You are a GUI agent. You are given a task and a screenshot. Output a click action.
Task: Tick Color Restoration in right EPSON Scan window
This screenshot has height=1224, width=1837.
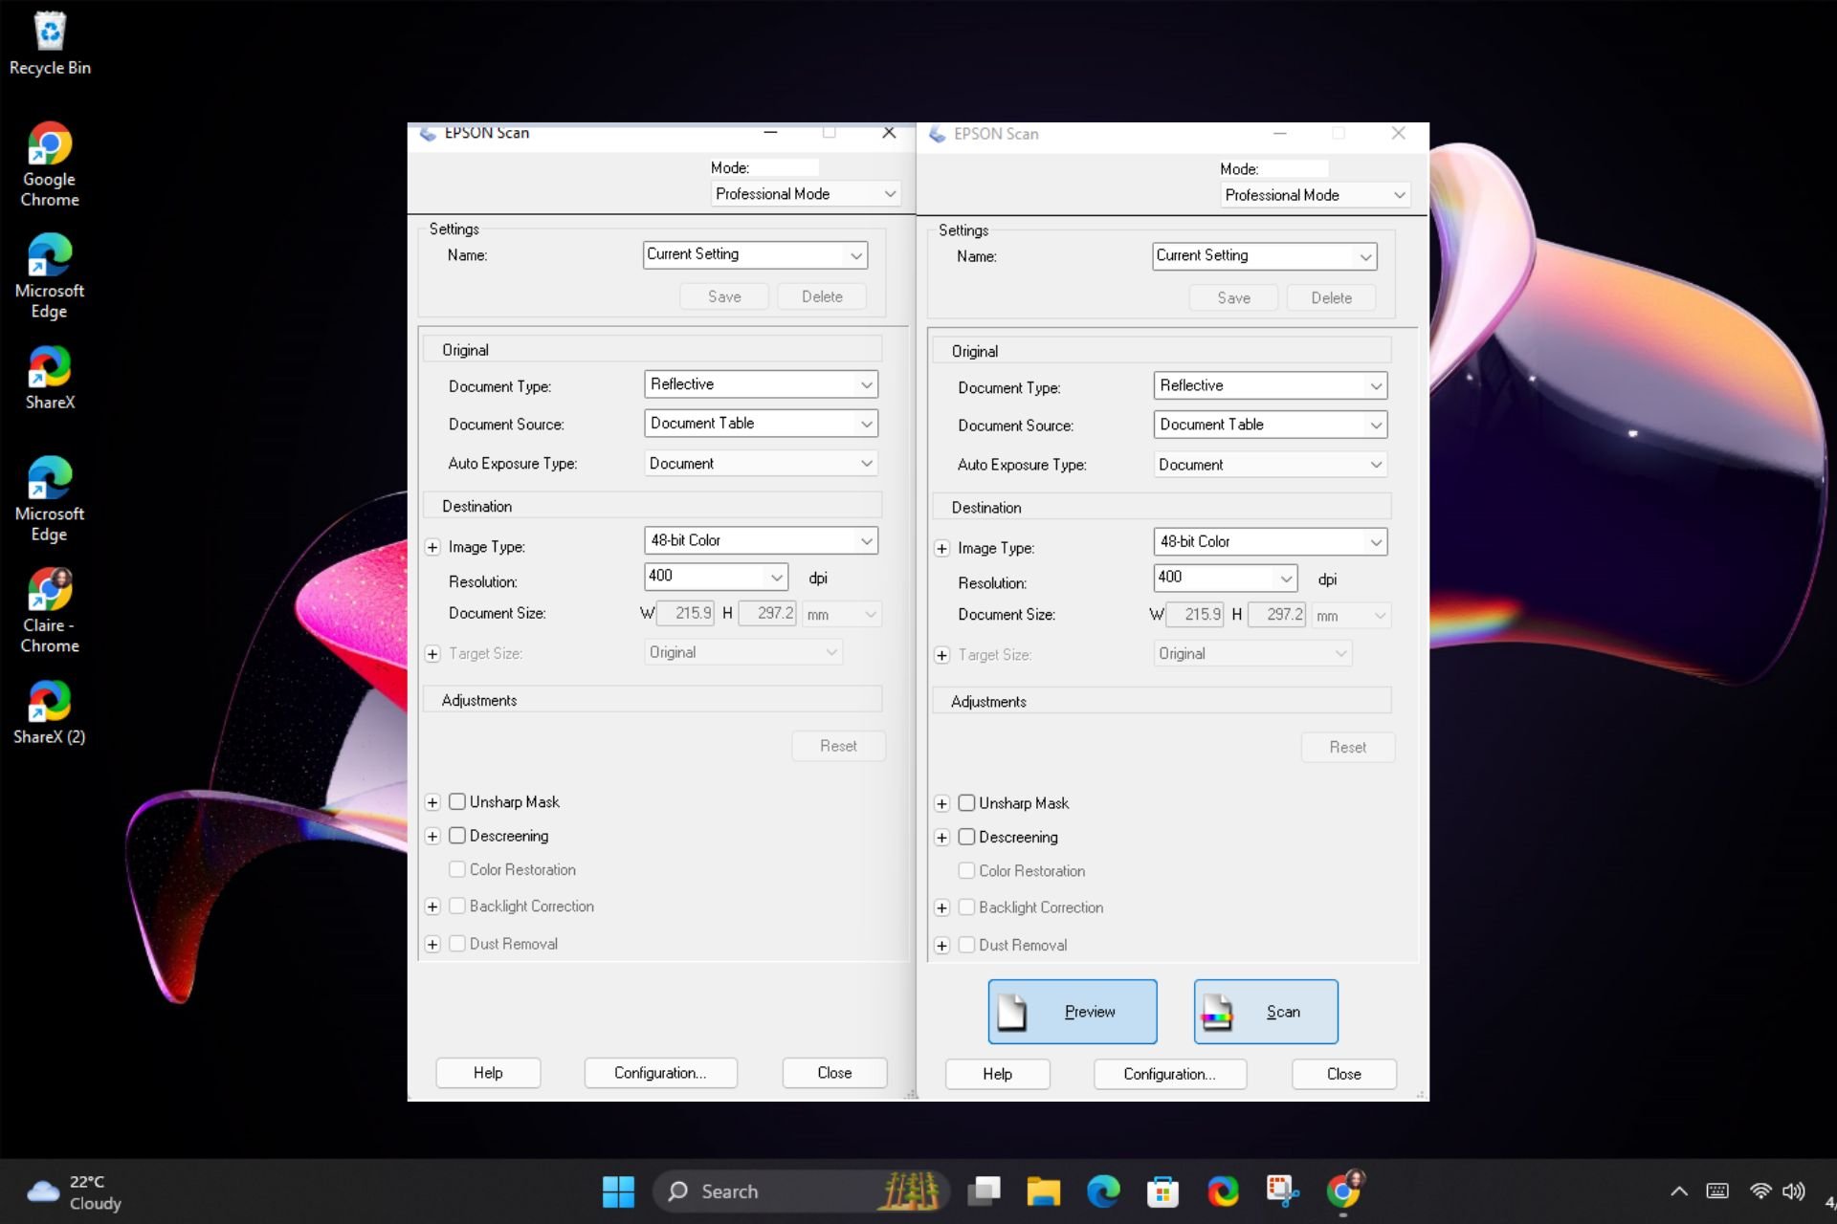(966, 870)
